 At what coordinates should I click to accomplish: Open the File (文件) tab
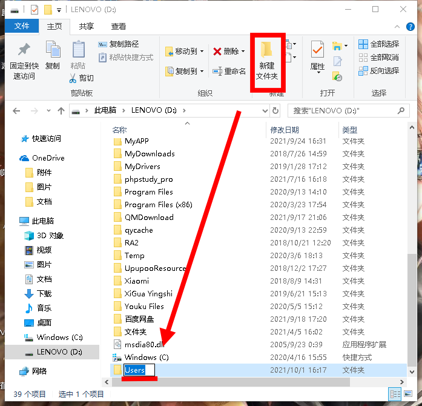[x=22, y=26]
